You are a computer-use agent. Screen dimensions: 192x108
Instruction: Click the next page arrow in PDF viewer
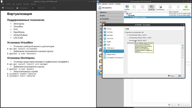click(x=17, y=8)
